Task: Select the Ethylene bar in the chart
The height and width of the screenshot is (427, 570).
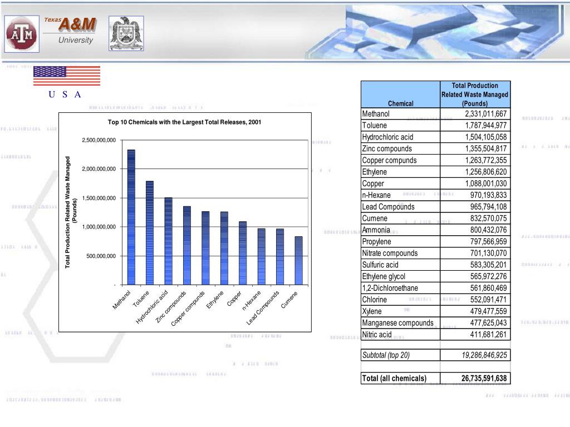Action: [224, 249]
